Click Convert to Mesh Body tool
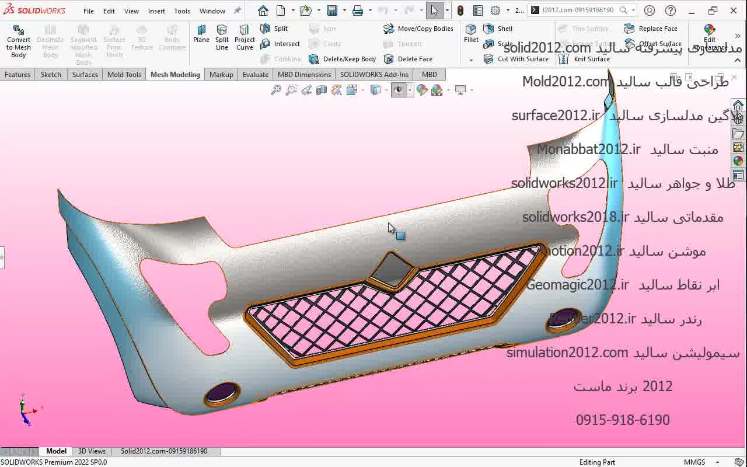 point(19,41)
